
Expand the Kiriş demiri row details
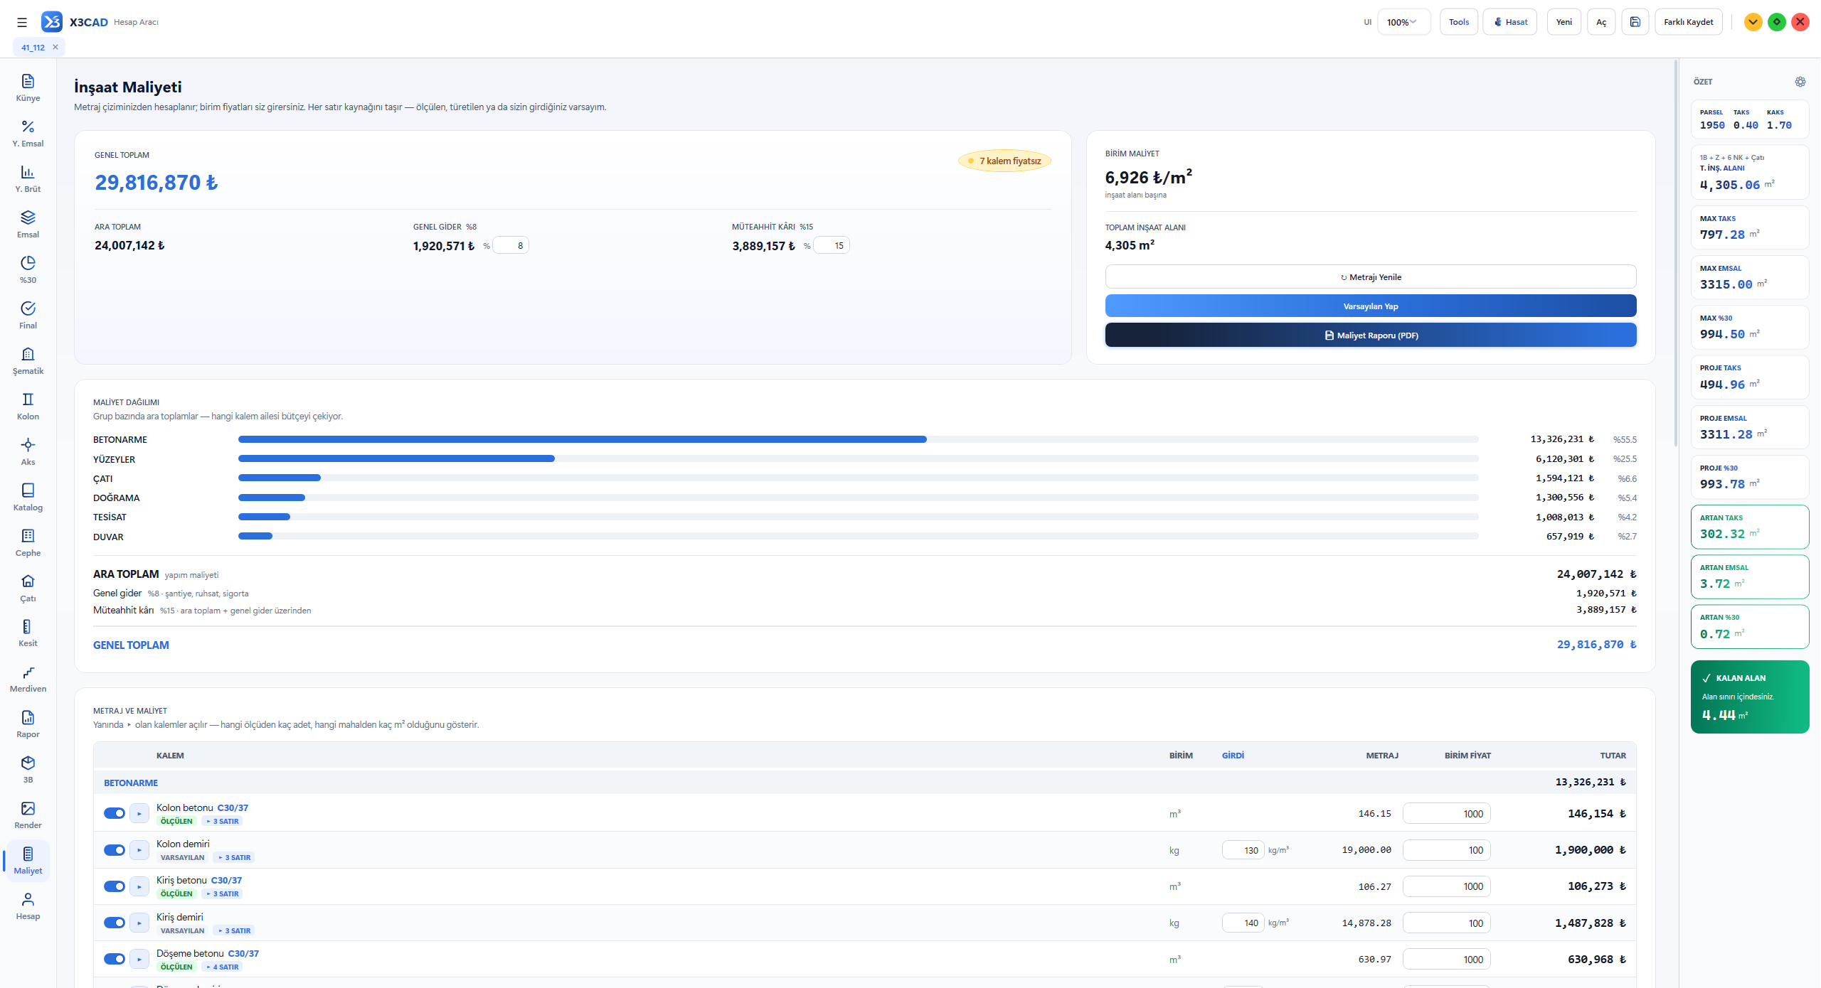(139, 923)
